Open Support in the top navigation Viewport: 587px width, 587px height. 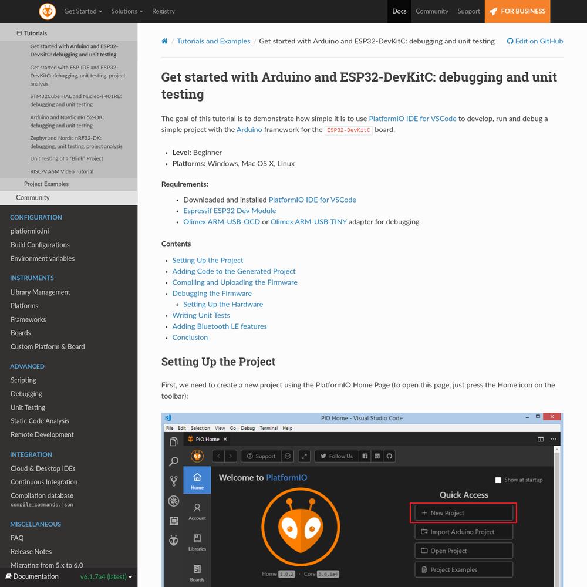point(468,11)
